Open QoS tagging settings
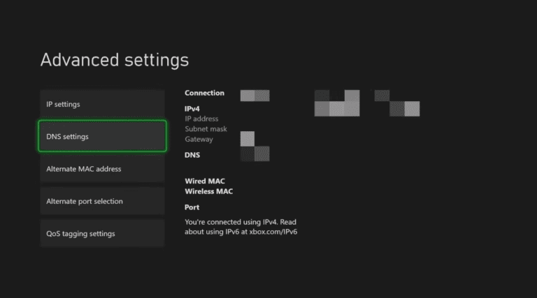 101,233
